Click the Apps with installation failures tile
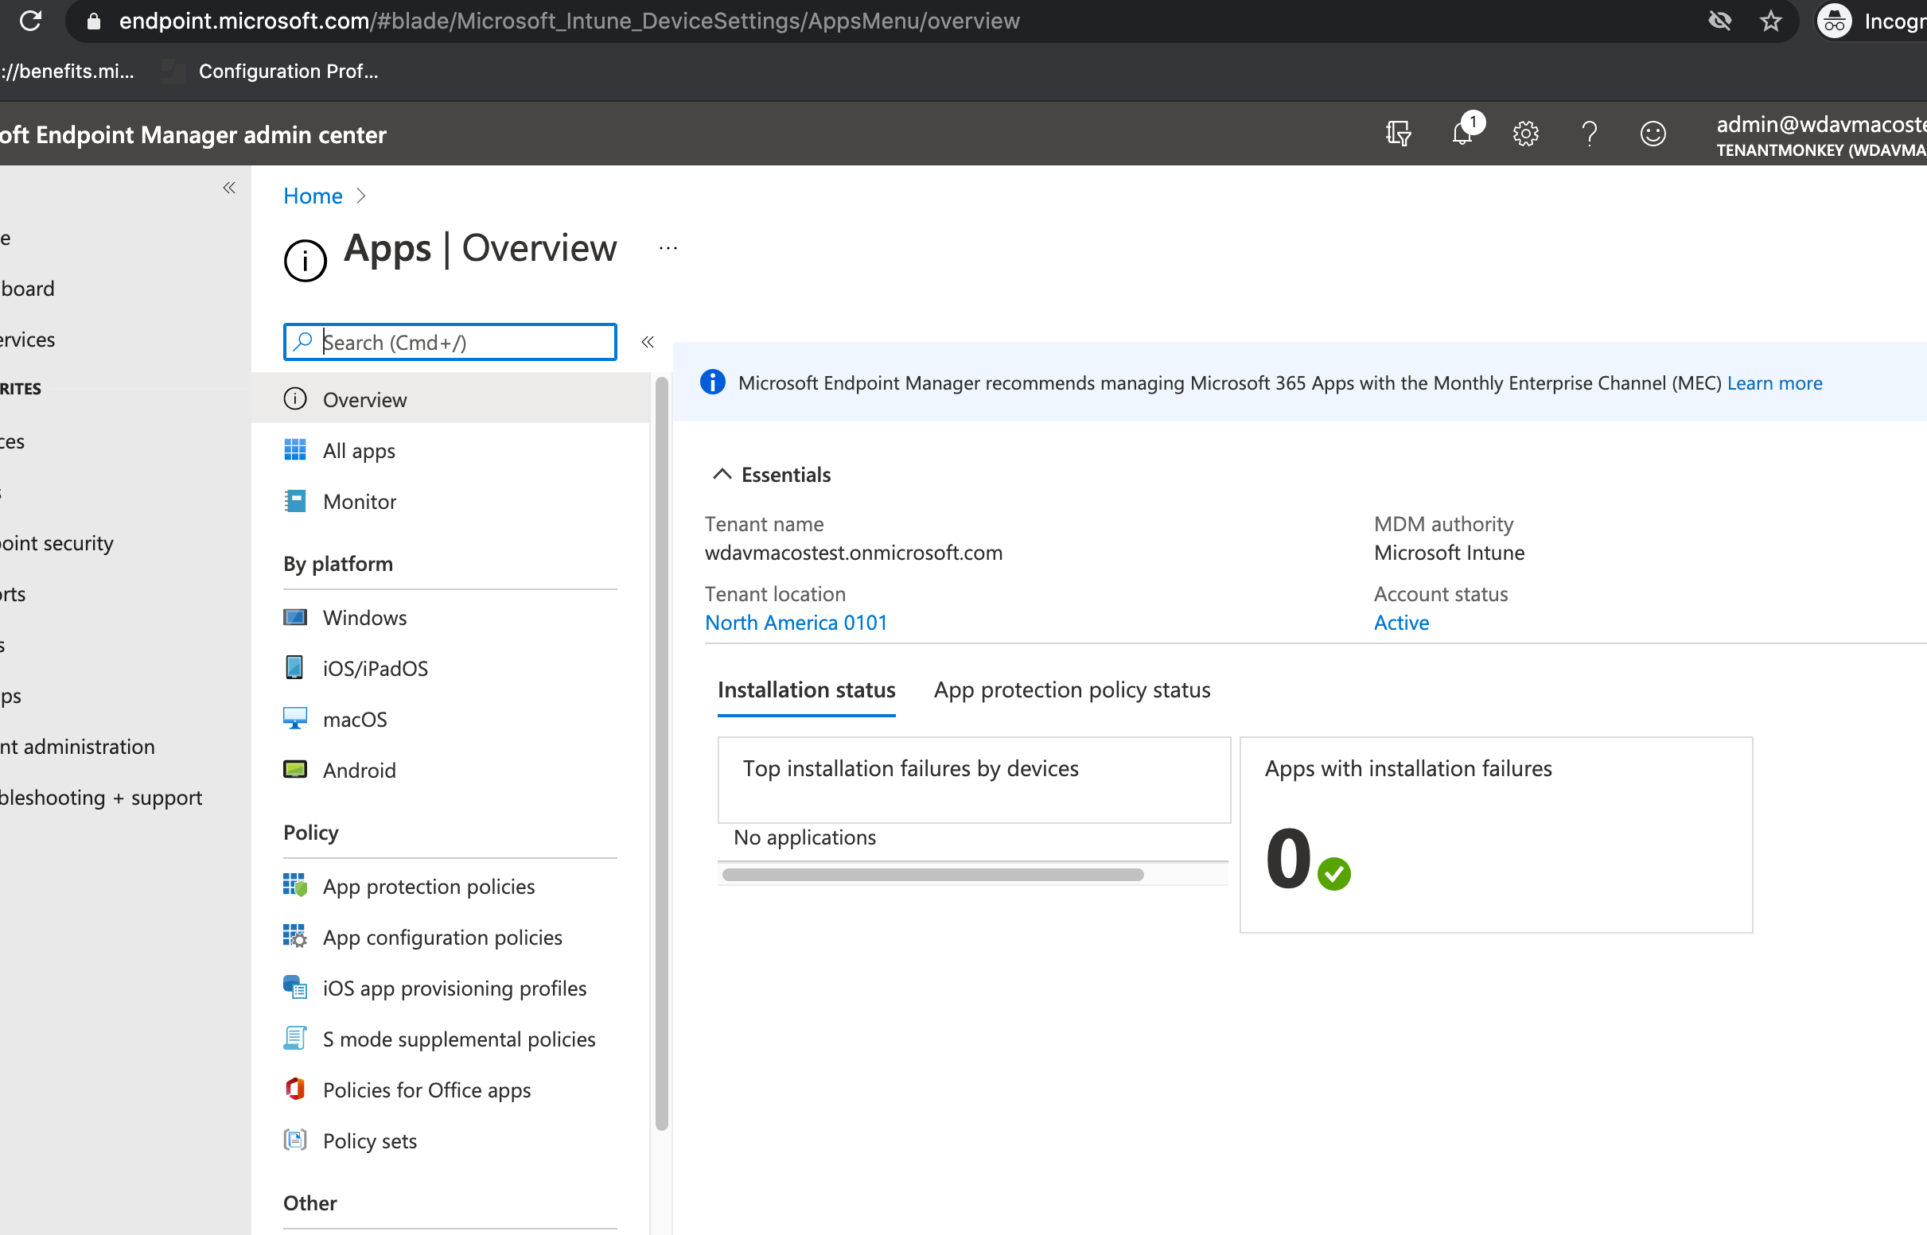Viewport: 1927px width, 1235px height. (x=1497, y=835)
